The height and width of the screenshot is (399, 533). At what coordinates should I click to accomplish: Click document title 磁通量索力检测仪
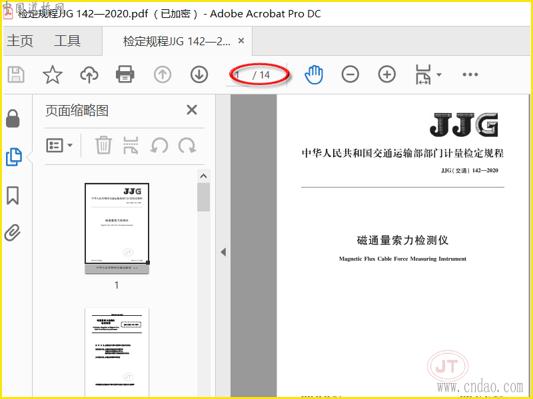(402, 240)
